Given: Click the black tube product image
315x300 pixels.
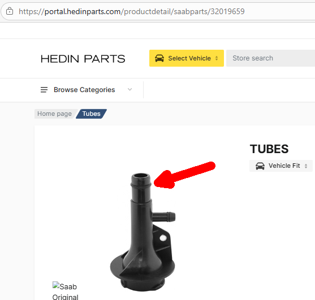Looking at the screenshot, I should (x=143, y=232).
